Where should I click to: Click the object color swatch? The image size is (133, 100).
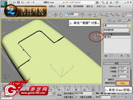pyautogui.click(x=130, y=26)
